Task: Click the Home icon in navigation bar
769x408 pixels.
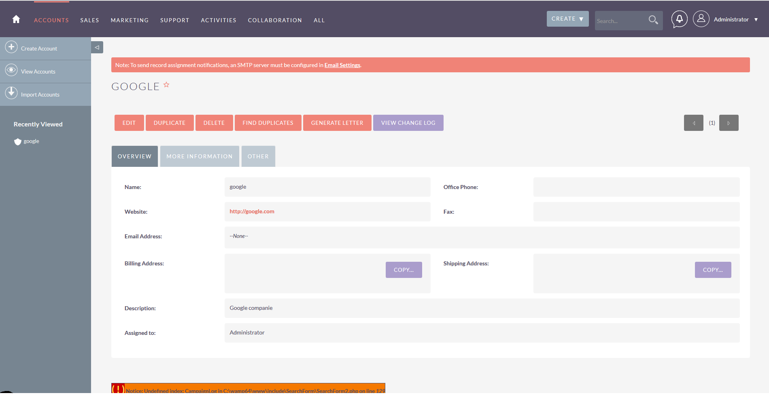Action: tap(16, 19)
